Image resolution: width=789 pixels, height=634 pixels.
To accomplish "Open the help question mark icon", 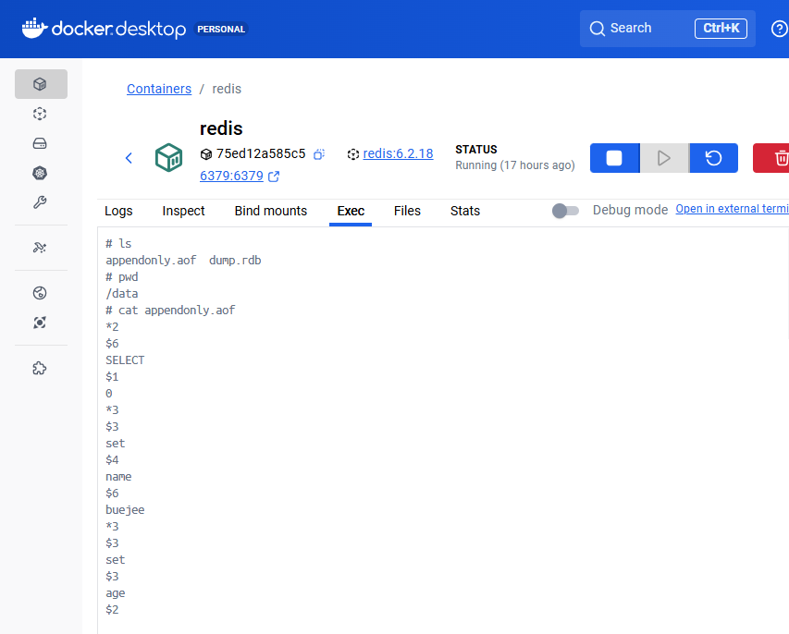I will click(779, 29).
